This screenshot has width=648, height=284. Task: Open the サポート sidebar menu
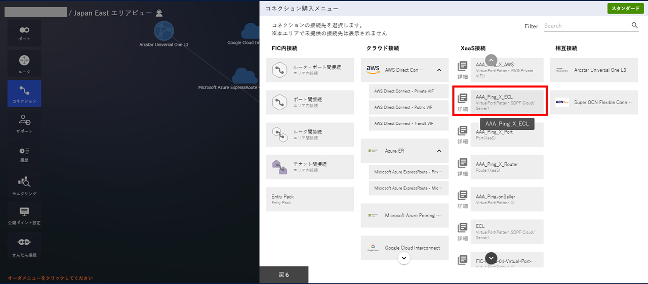point(24,123)
